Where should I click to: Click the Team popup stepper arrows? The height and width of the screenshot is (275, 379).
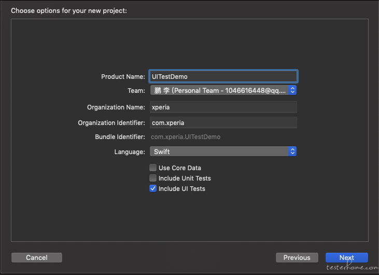(292, 90)
